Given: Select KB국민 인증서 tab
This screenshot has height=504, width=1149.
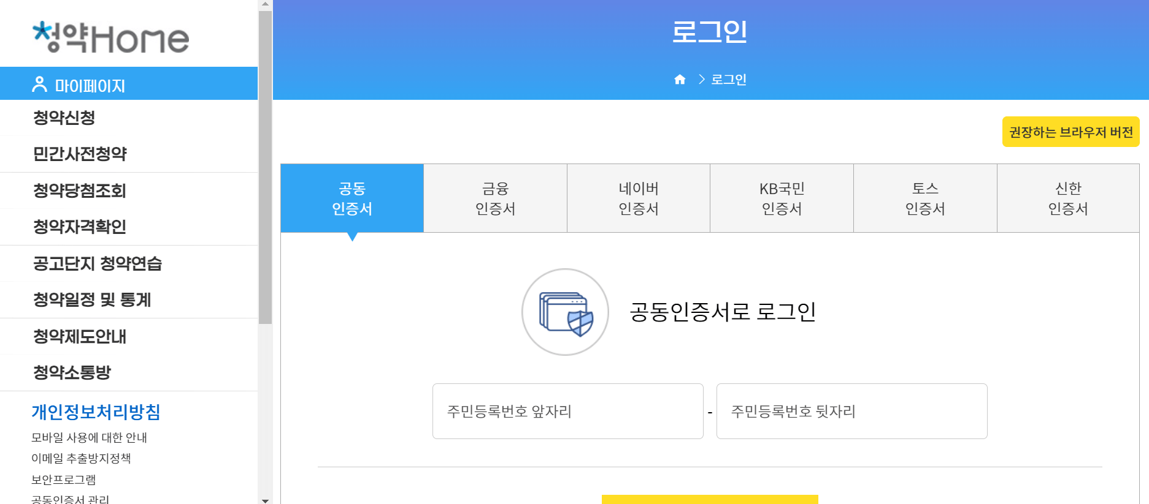Looking at the screenshot, I should (x=782, y=198).
